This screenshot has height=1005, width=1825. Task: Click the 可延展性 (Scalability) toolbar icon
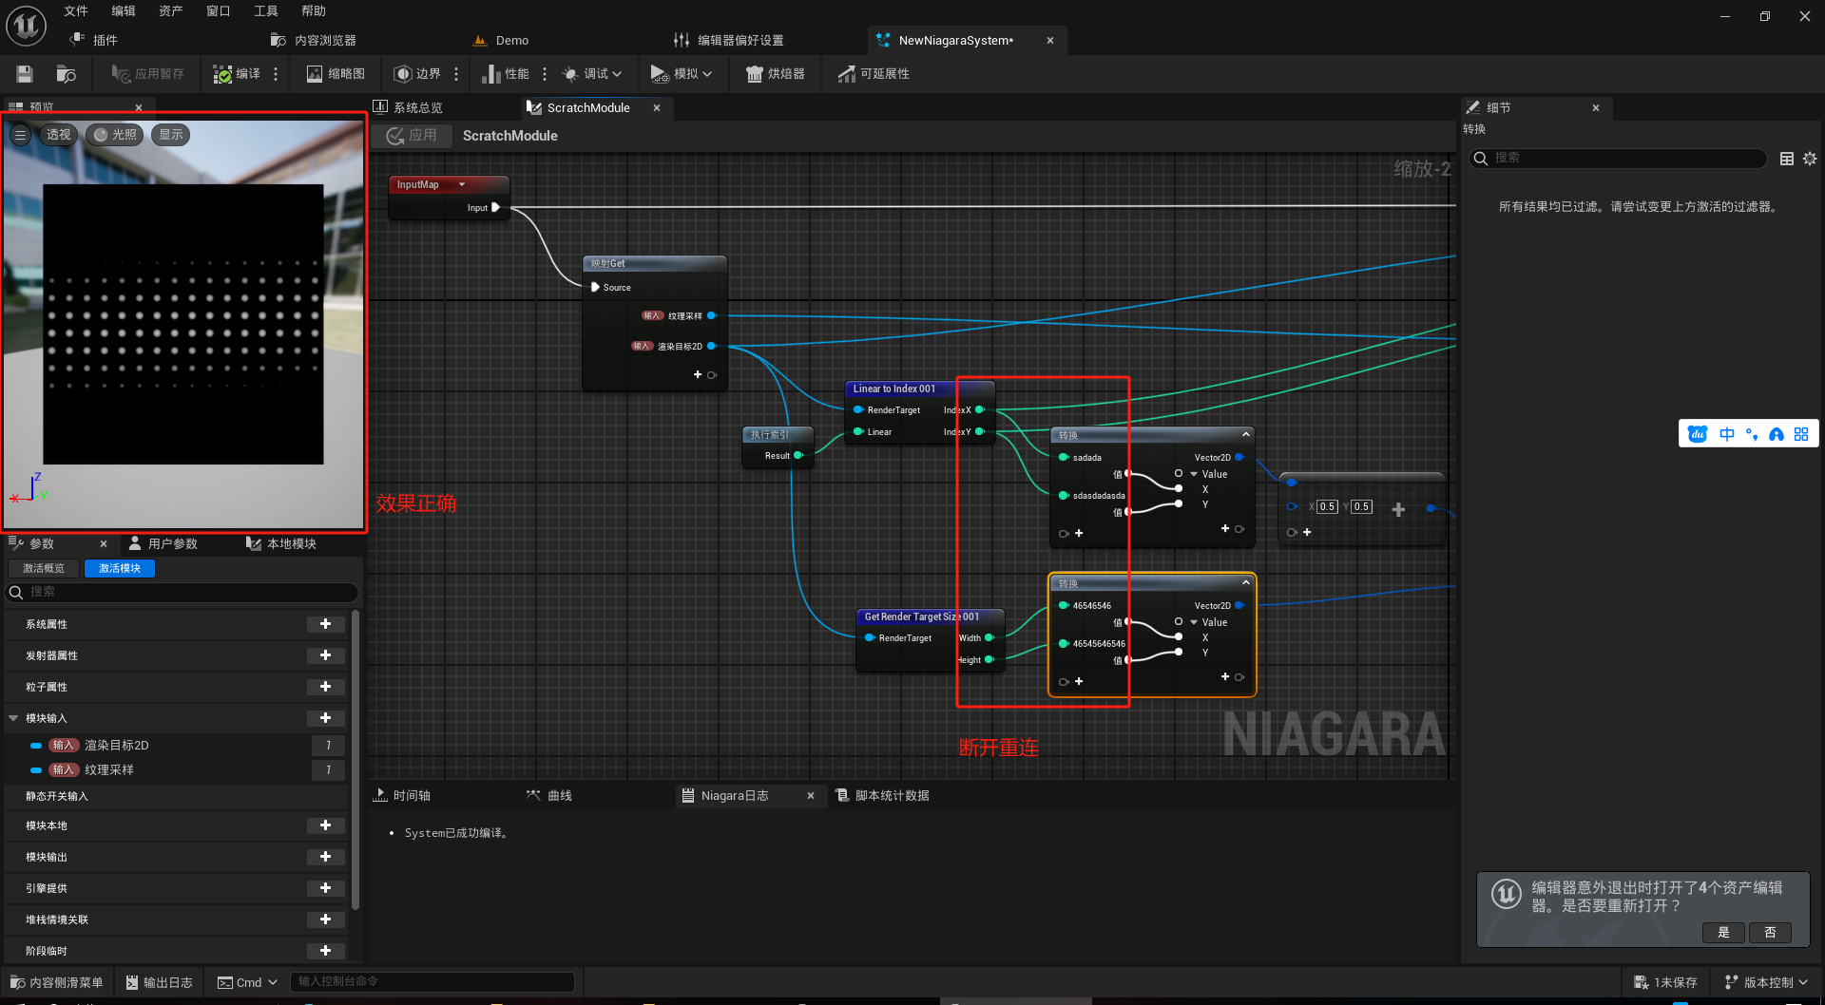[873, 73]
